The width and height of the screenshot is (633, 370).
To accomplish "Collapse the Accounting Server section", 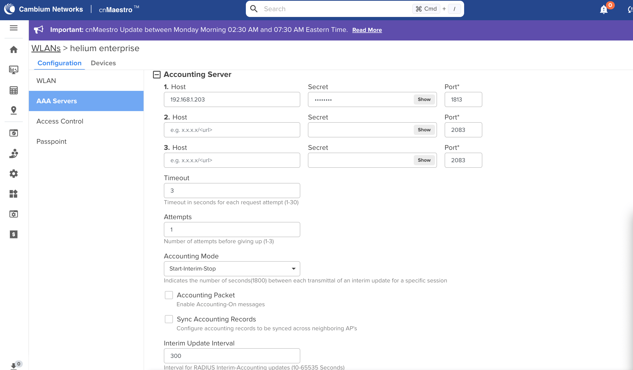I will 157,75.
